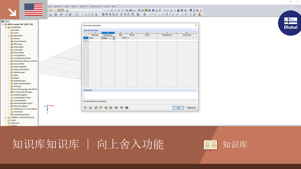
Task: Click the forward arrow icon in main toolbar
Action: 108,10
